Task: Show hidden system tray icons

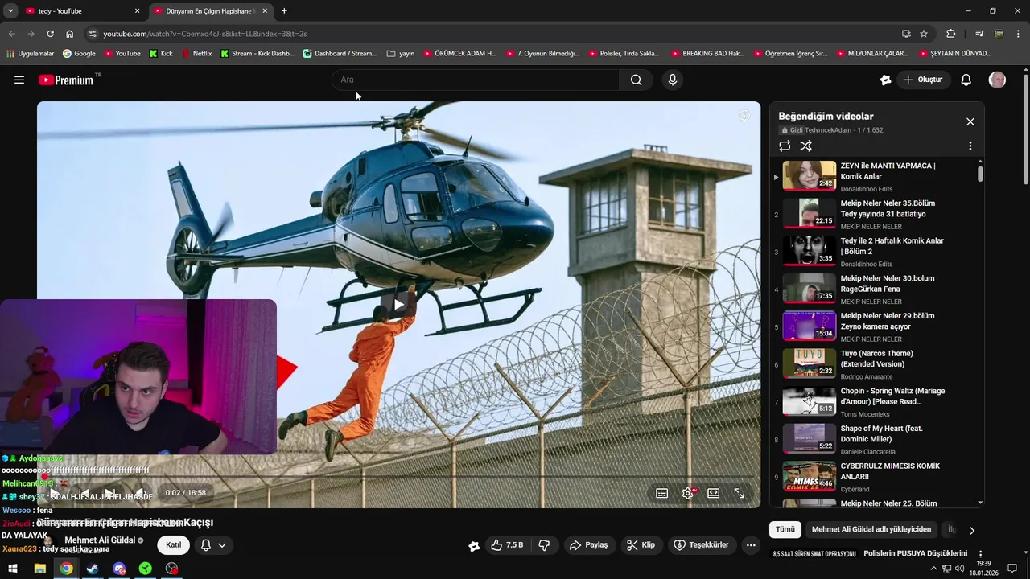Action: pos(933,569)
